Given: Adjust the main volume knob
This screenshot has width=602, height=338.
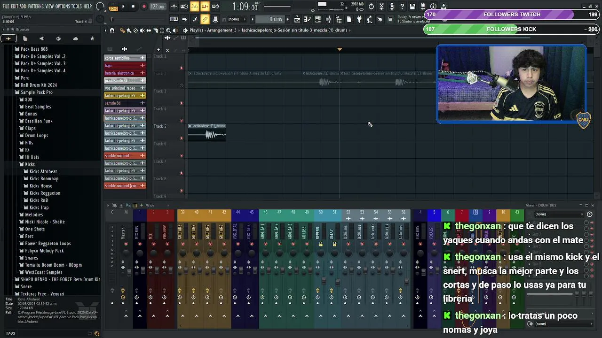Looking at the screenshot, I should coord(100,7).
